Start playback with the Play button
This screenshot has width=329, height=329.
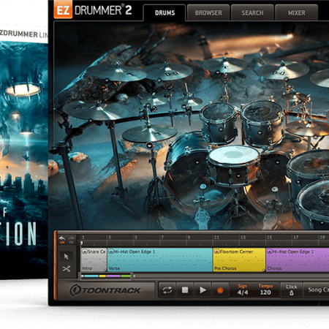pos(203,290)
